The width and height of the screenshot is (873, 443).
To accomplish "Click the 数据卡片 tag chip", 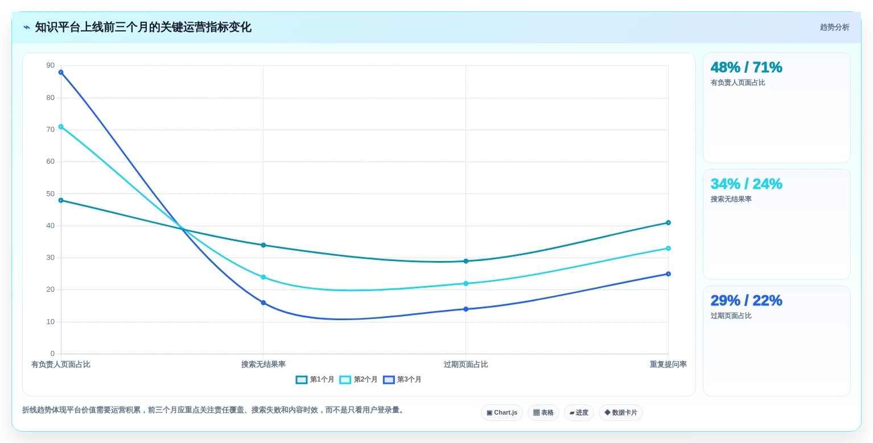I will click(x=621, y=412).
